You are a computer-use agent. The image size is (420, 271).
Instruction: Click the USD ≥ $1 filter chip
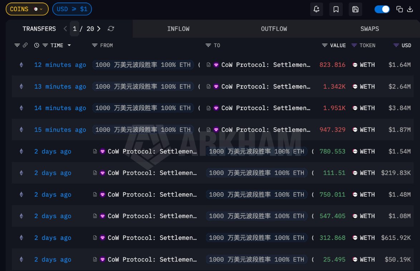point(72,9)
